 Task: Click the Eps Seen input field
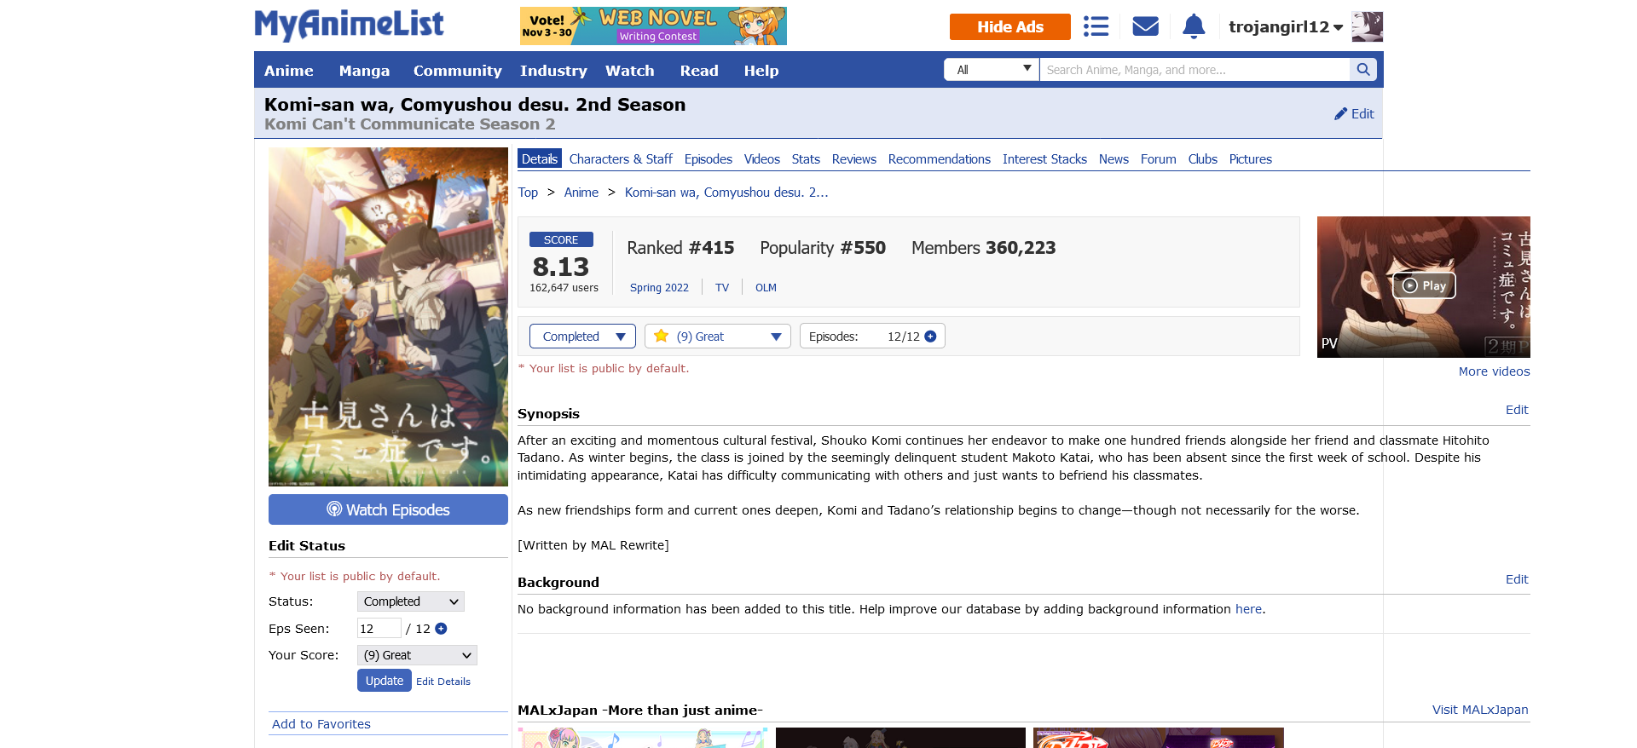379,629
